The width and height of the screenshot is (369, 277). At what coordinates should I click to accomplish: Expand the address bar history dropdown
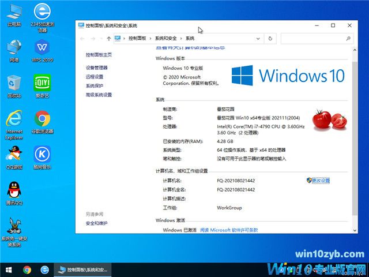point(258,39)
